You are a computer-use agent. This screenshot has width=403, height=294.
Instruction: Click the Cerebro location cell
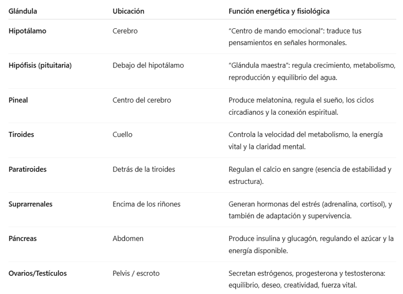125,31
